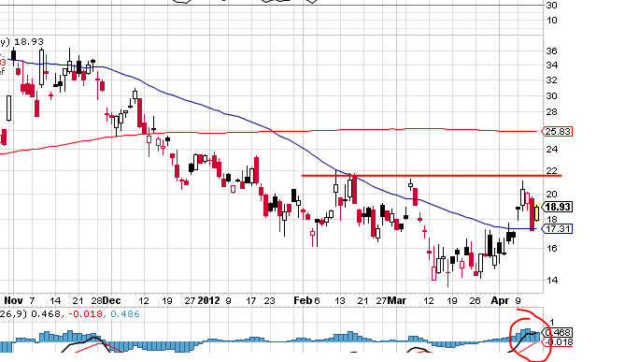Click the 26 date label in March
This screenshot has height=362, width=625.
click(475, 300)
